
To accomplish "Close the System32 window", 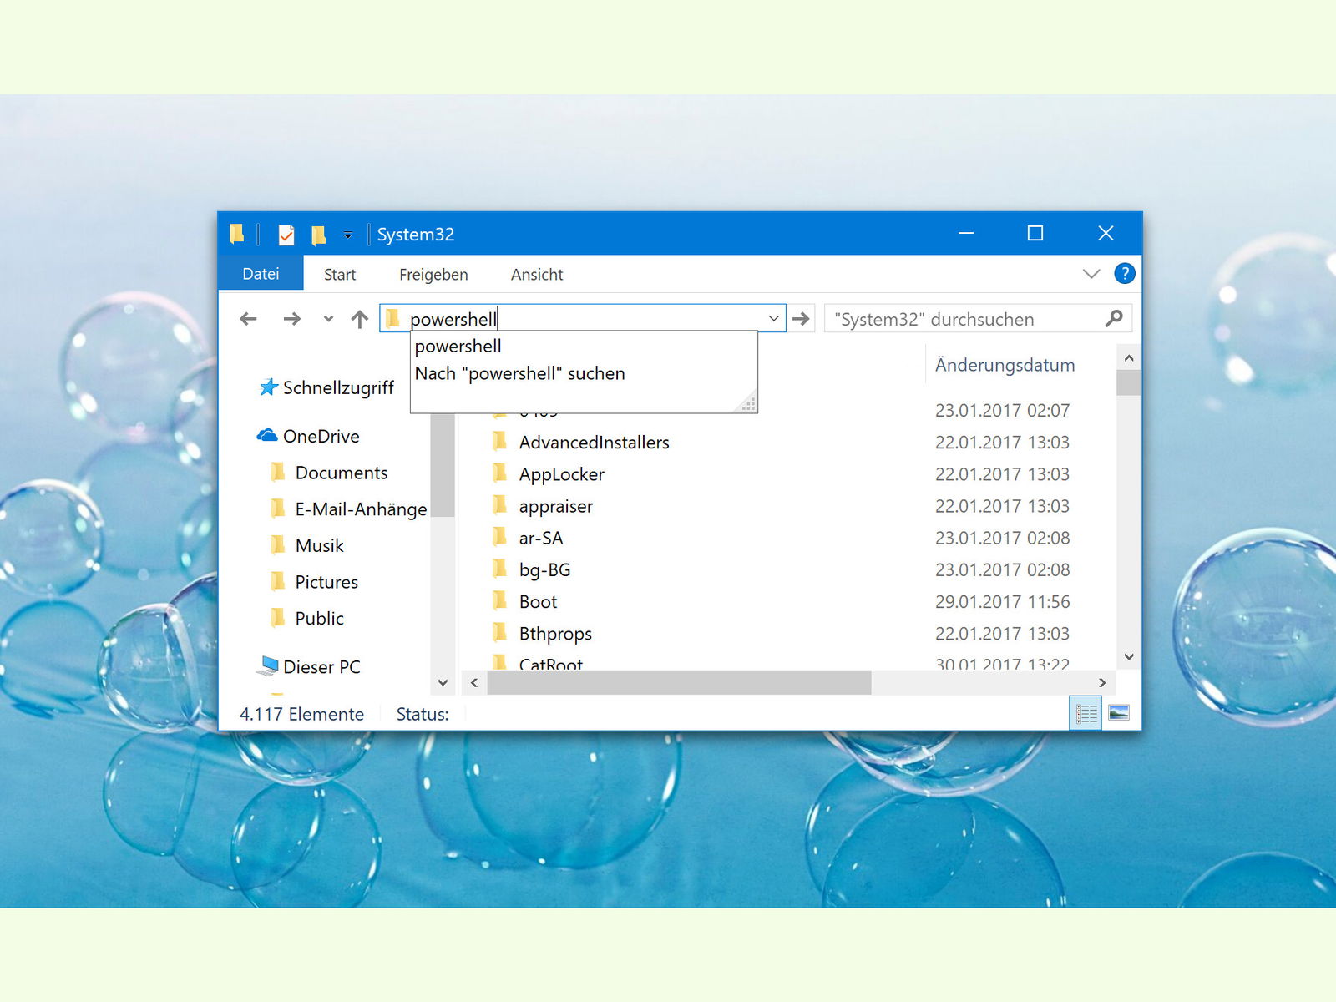I will click(x=1106, y=234).
